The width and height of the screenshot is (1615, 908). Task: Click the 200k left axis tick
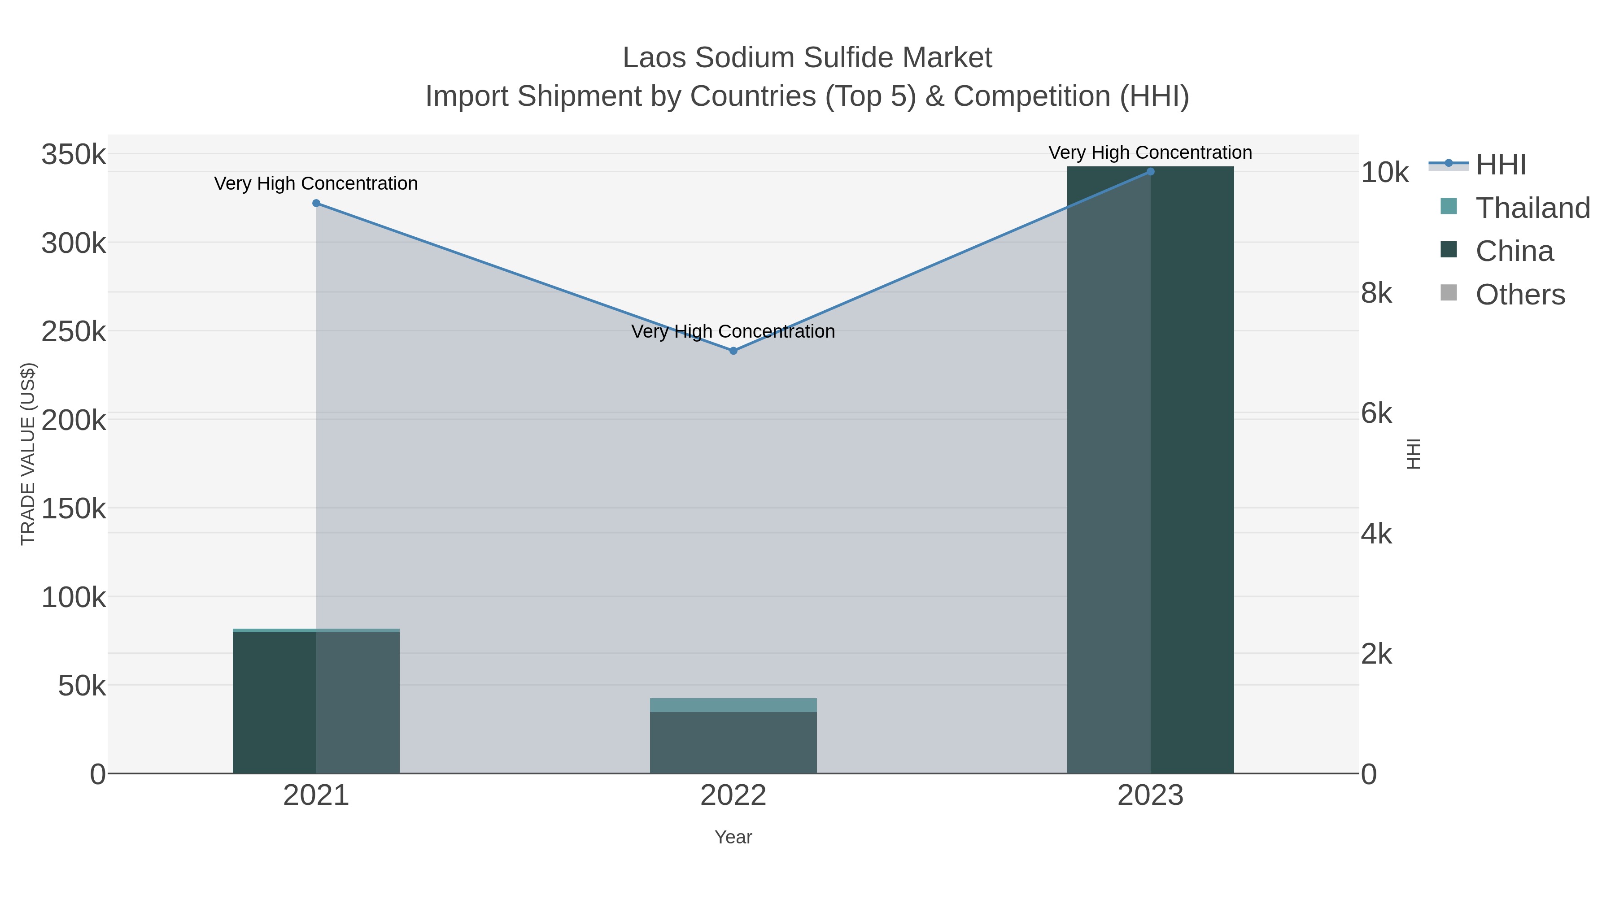tap(74, 420)
